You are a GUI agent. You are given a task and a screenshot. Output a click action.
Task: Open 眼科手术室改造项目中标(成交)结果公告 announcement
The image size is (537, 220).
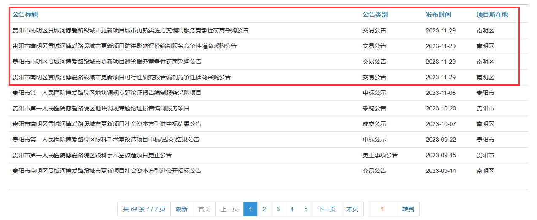click(106, 140)
